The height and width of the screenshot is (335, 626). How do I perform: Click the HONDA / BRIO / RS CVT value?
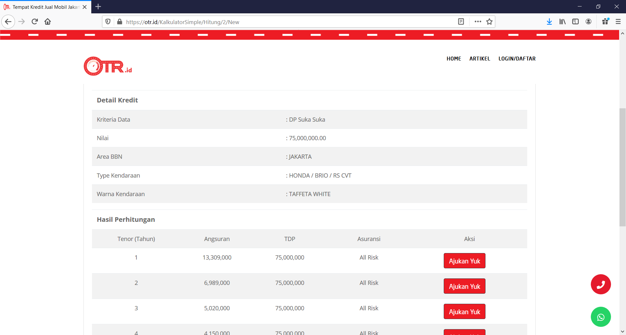320,176
